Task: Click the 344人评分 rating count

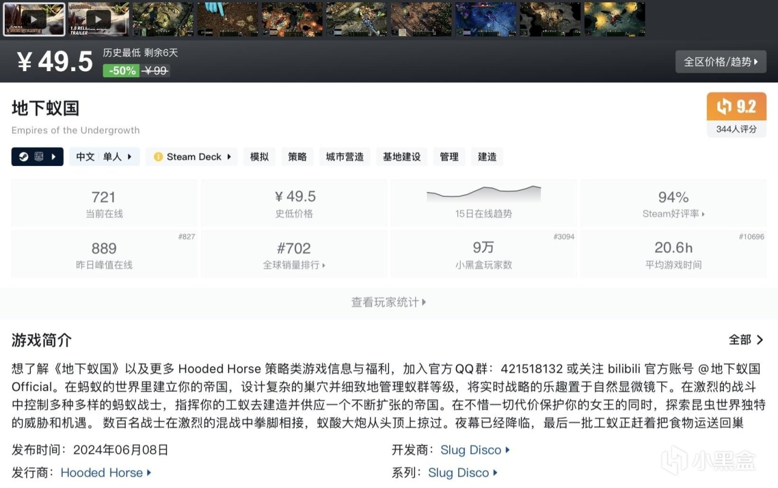Action: point(737,129)
